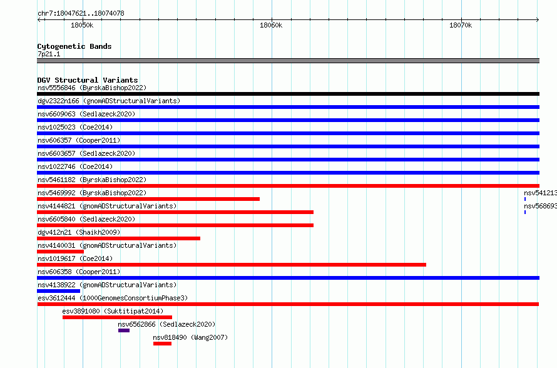Viewport: 557px width, 368px height.
Task: Click esv3891080 (Suktitipat2014) label
Action: [x=113, y=311]
